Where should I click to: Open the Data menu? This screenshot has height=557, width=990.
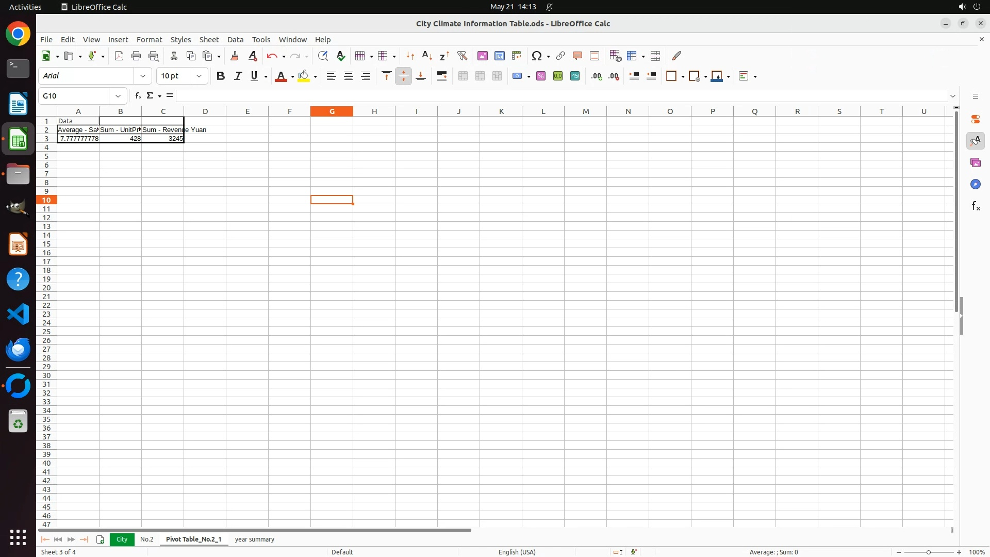point(235,40)
